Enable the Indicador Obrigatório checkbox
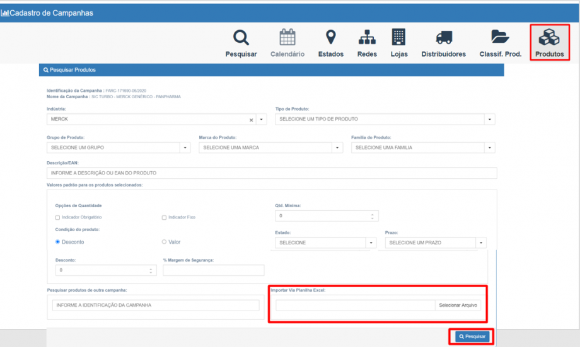 58,217
